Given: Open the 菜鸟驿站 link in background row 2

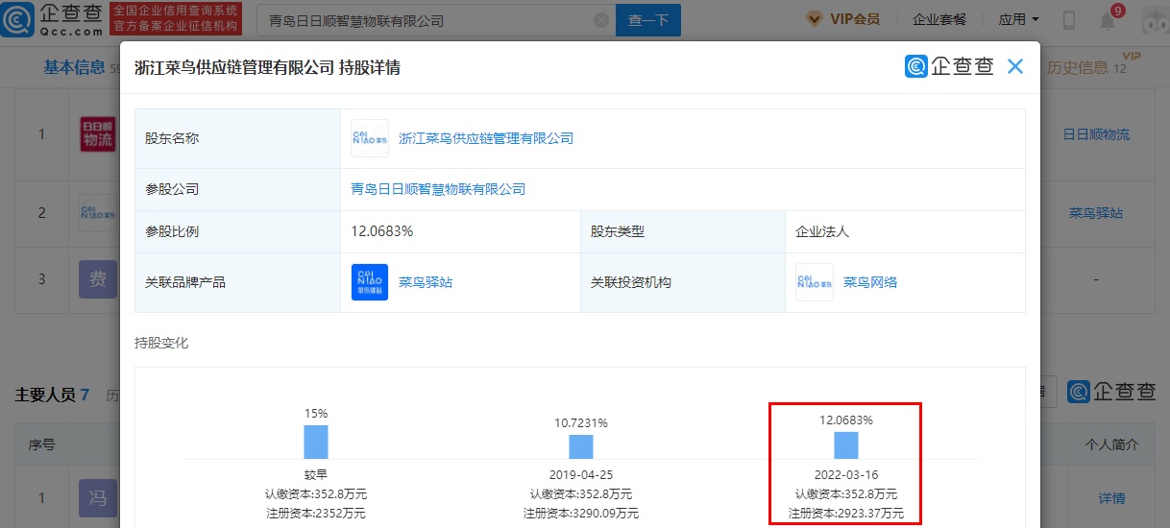Looking at the screenshot, I should (1096, 212).
